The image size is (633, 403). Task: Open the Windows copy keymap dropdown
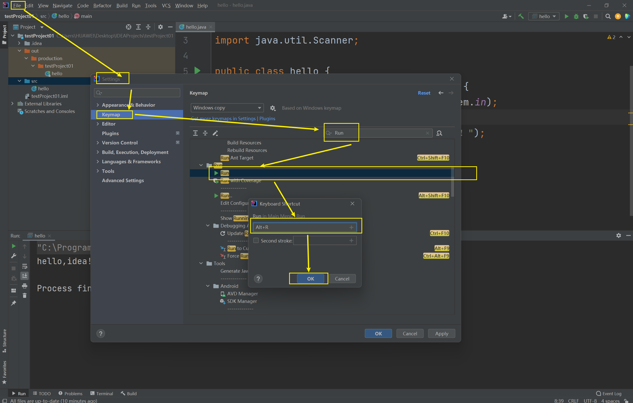point(227,108)
